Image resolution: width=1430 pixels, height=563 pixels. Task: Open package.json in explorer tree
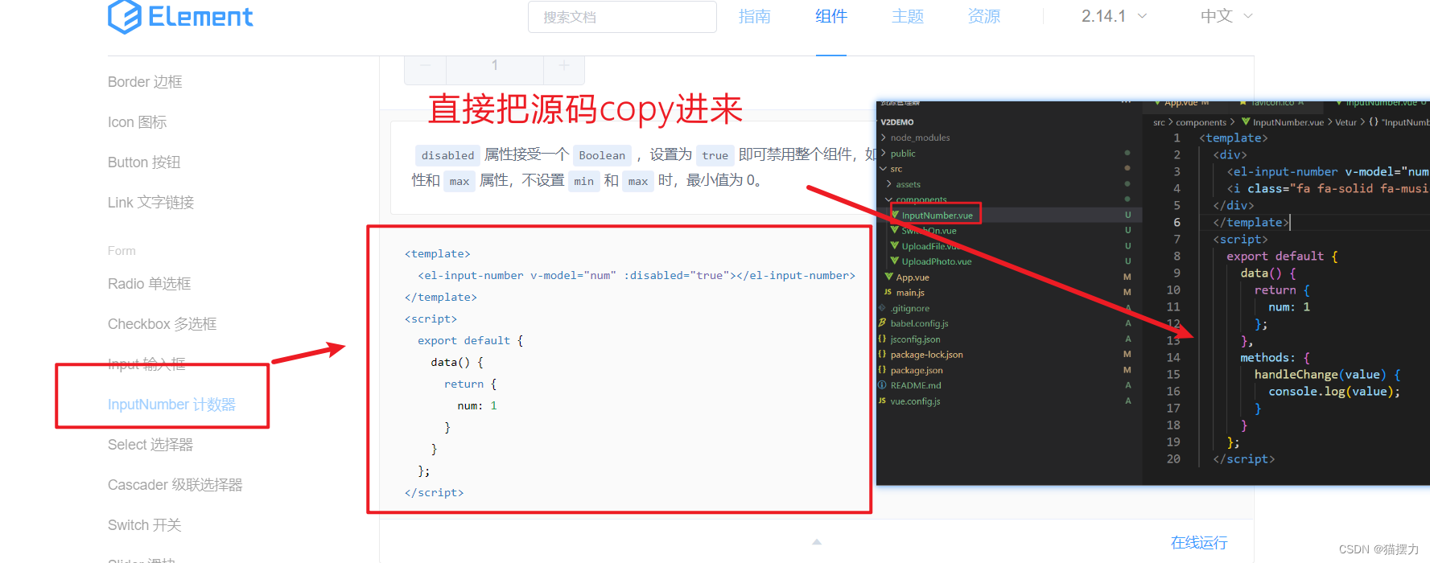coord(917,370)
